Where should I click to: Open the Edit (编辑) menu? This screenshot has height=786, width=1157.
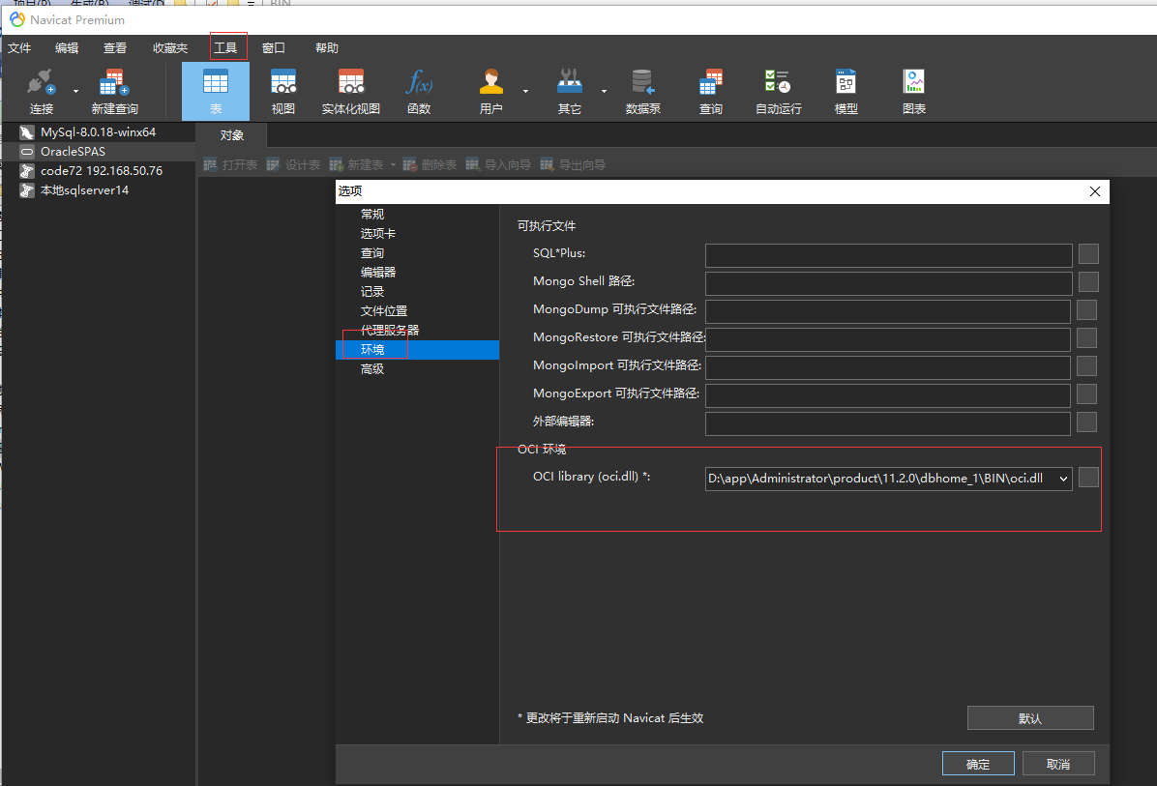pos(67,48)
